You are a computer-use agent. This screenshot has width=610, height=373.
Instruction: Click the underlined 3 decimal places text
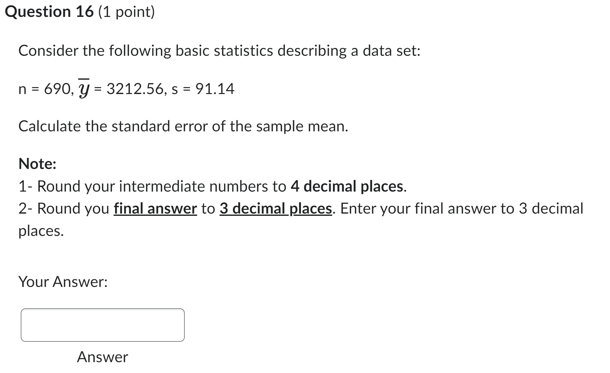[275, 208]
